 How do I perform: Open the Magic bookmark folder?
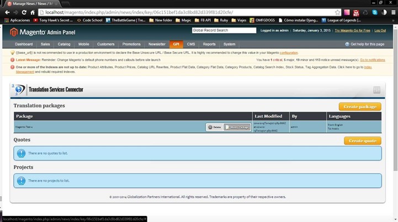[183, 20]
